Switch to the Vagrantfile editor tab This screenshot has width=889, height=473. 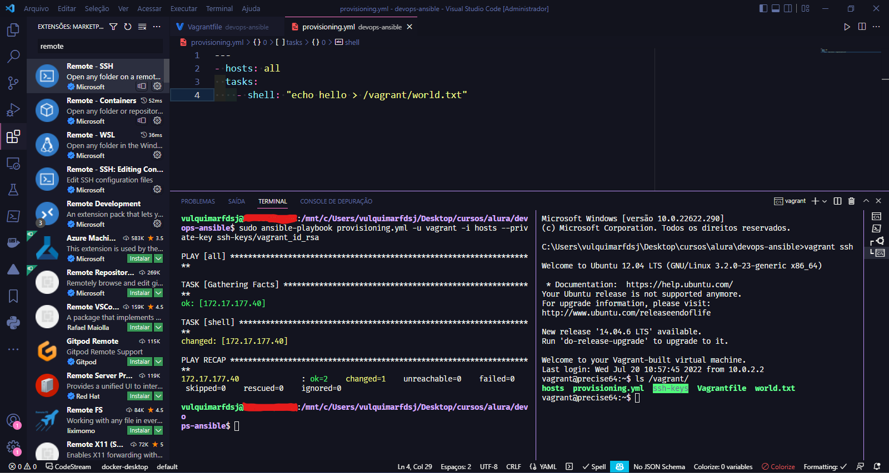coord(227,27)
